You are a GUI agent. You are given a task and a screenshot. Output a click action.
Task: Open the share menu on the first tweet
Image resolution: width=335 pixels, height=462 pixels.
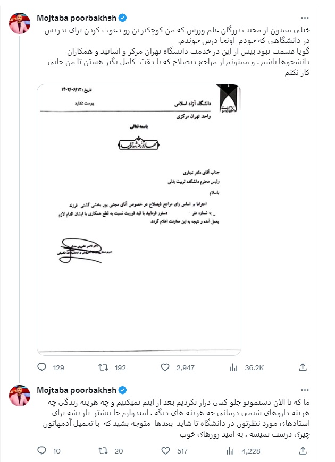[304, 366]
